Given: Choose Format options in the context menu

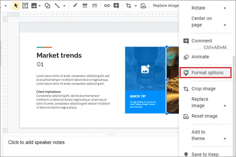Looking at the screenshot, I should [205, 73].
